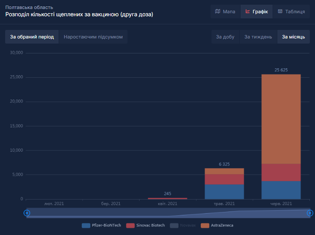Click the Pfizer segment of May 2021 bar
This screenshot has height=235, width=315.
point(224,191)
